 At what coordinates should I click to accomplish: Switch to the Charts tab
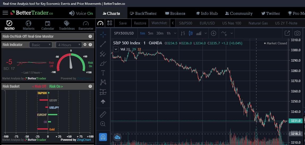[x=111, y=14]
